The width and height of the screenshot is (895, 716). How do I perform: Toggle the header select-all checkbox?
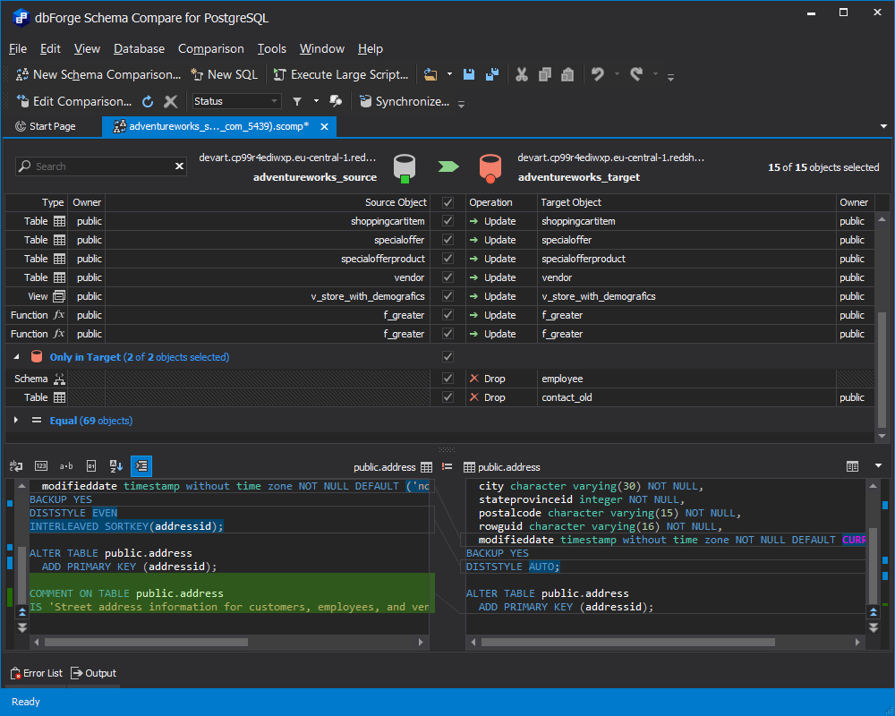coord(448,202)
